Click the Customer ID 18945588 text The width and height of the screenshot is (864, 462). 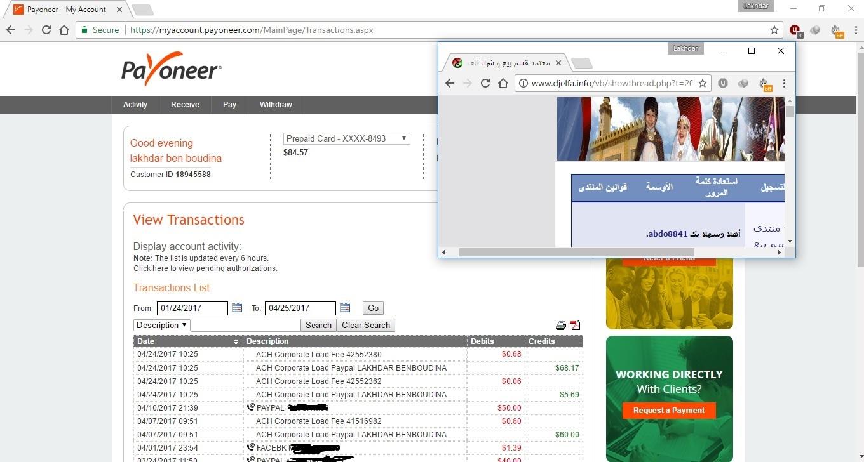click(170, 175)
